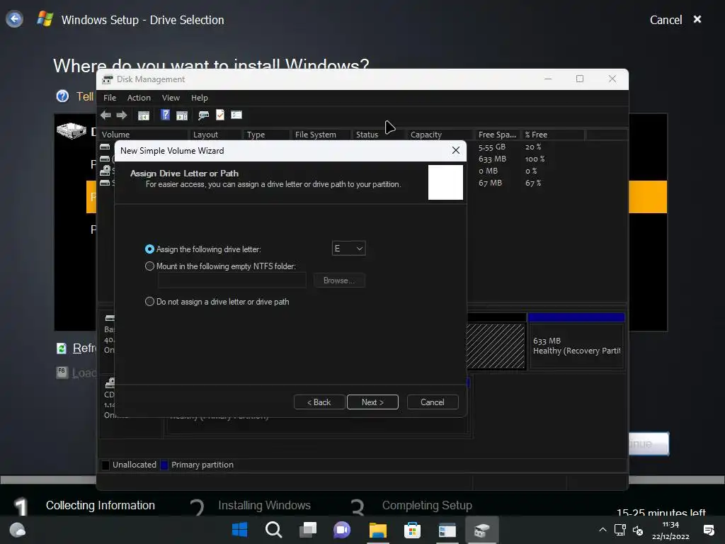Open the Action menu in Disk Management
Screen dimensions: 725x544
click(139, 98)
